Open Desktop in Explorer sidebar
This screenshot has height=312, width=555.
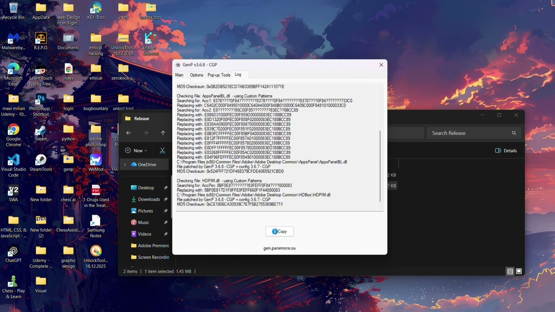click(146, 188)
